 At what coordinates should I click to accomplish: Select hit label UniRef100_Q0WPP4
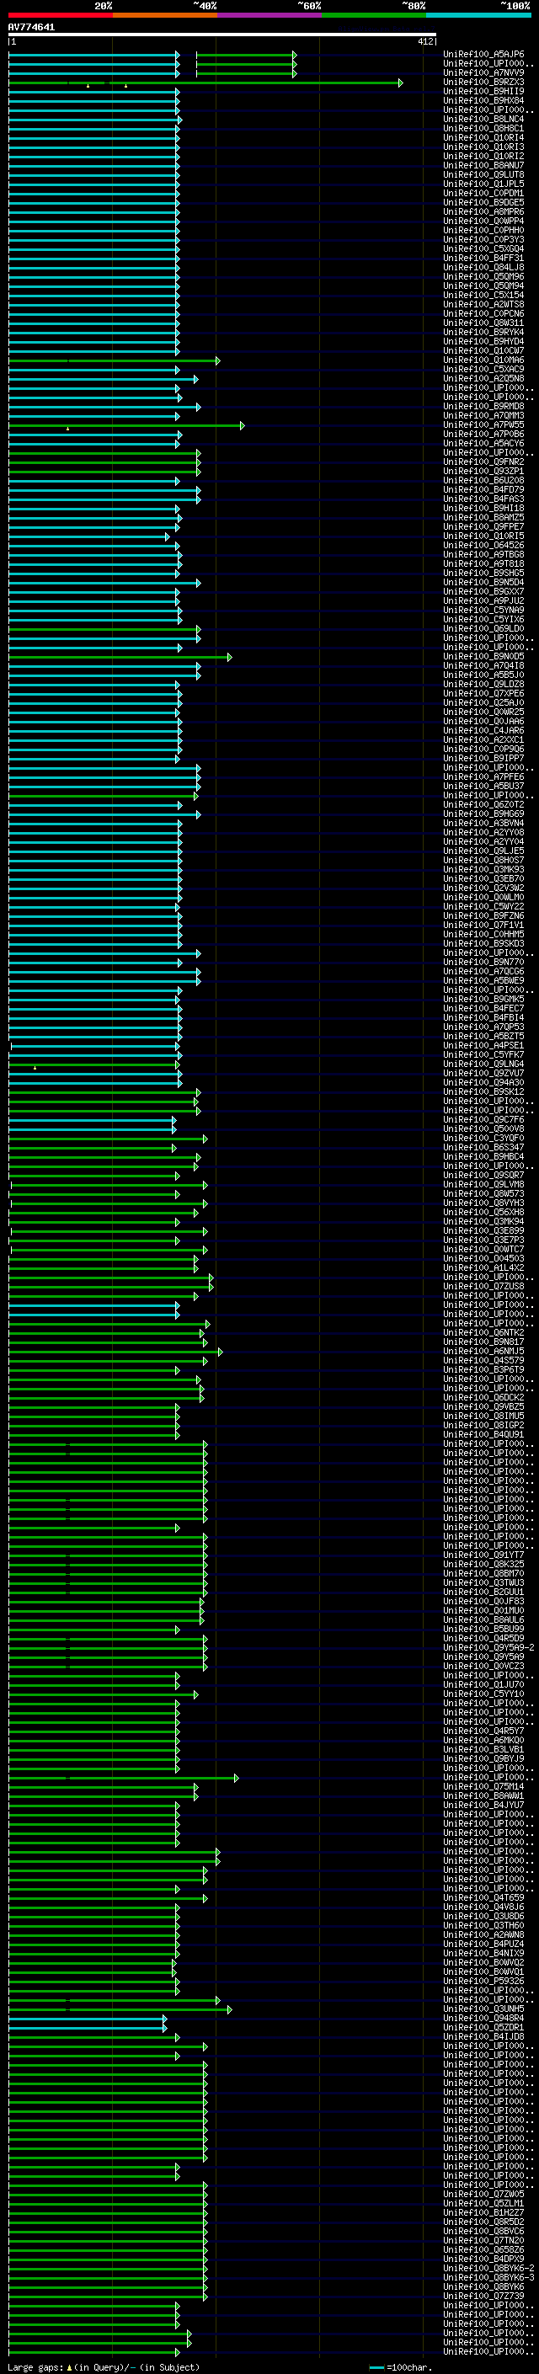click(x=483, y=221)
